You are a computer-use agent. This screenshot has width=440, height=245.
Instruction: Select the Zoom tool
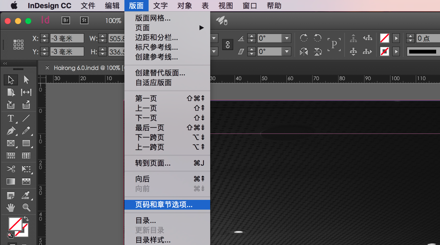tap(26, 208)
